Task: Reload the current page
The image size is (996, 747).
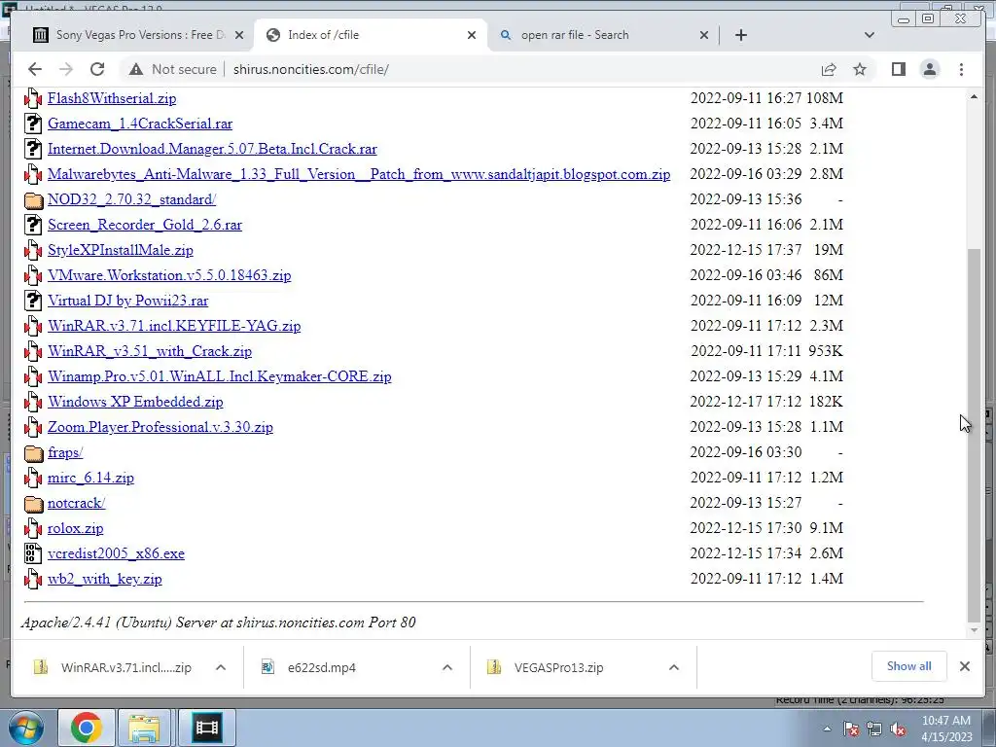Action: [97, 69]
